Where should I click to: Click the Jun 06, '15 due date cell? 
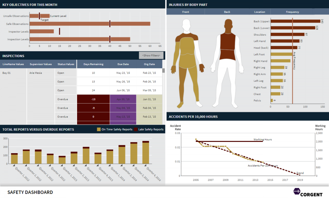[x=123, y=90]
